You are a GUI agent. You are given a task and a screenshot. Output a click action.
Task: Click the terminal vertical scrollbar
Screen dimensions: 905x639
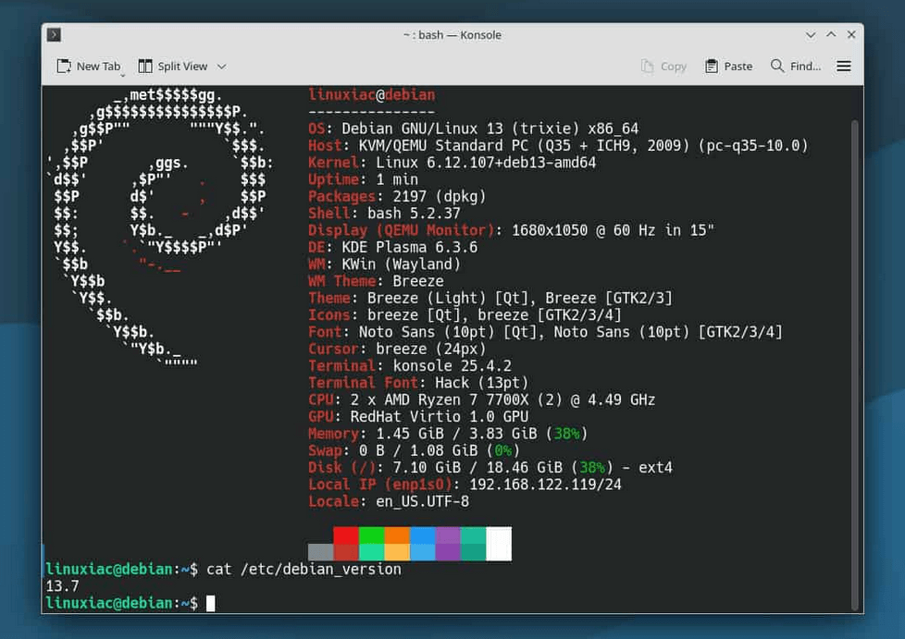(855, 364)
